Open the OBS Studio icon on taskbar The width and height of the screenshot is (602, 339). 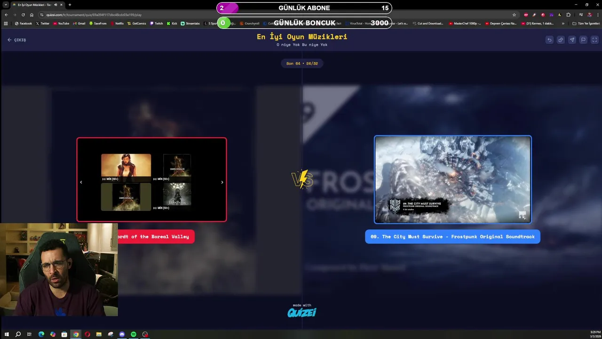tap(145, 334)
